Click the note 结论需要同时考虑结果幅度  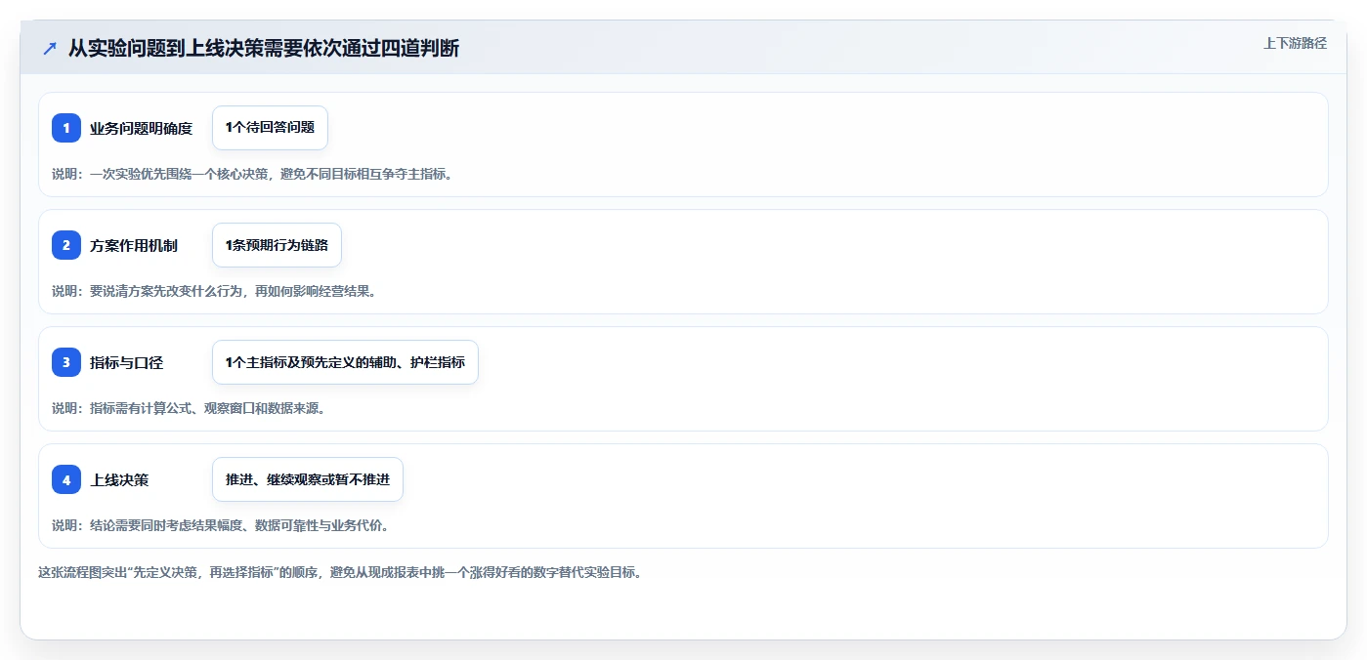click(221, 525)
